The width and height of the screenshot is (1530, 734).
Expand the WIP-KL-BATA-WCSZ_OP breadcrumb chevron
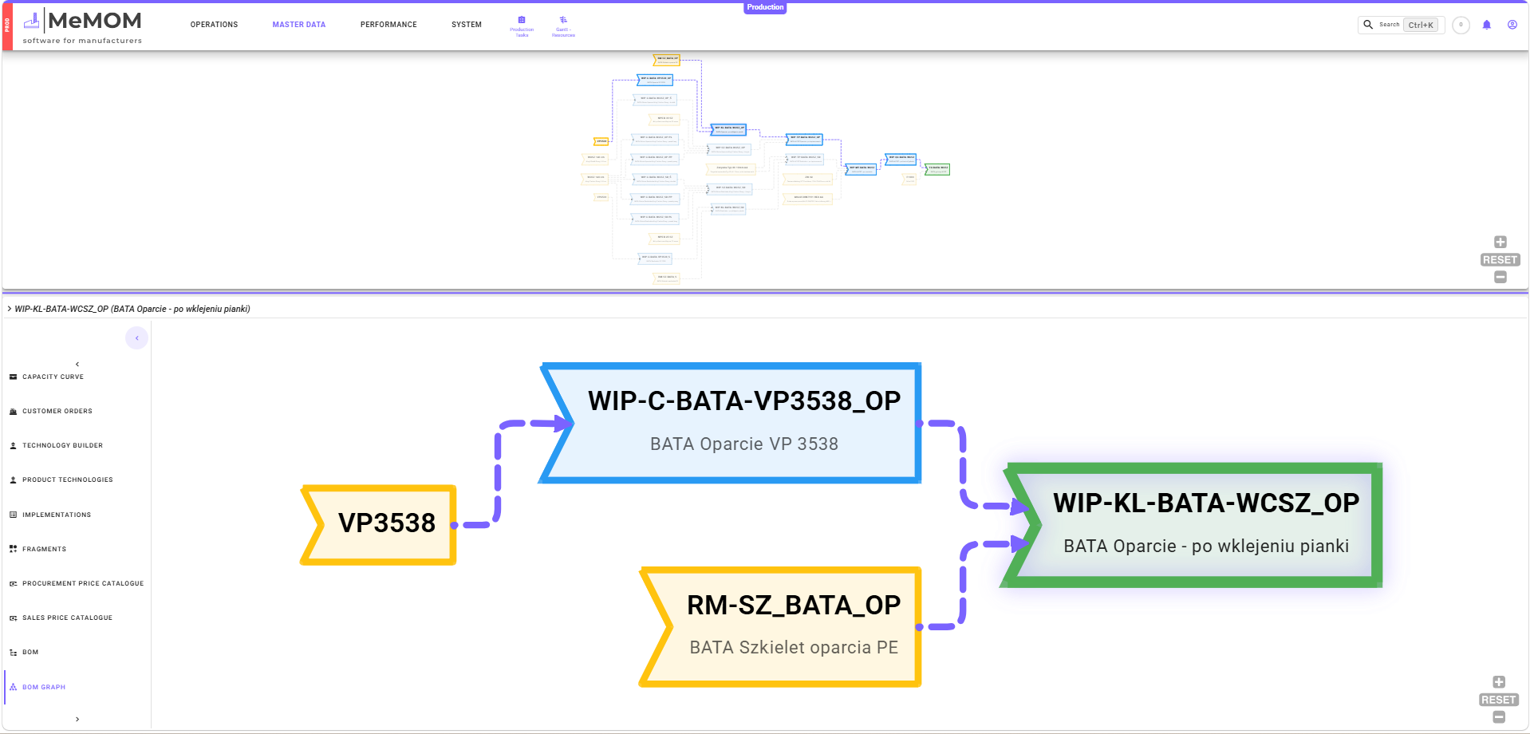coord(10,309)
